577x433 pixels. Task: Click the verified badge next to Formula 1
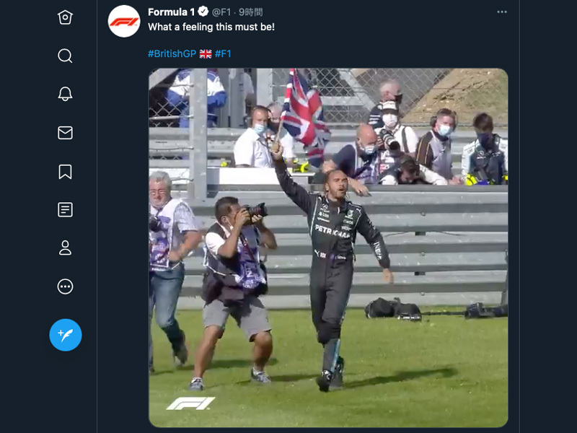point(203,12)
